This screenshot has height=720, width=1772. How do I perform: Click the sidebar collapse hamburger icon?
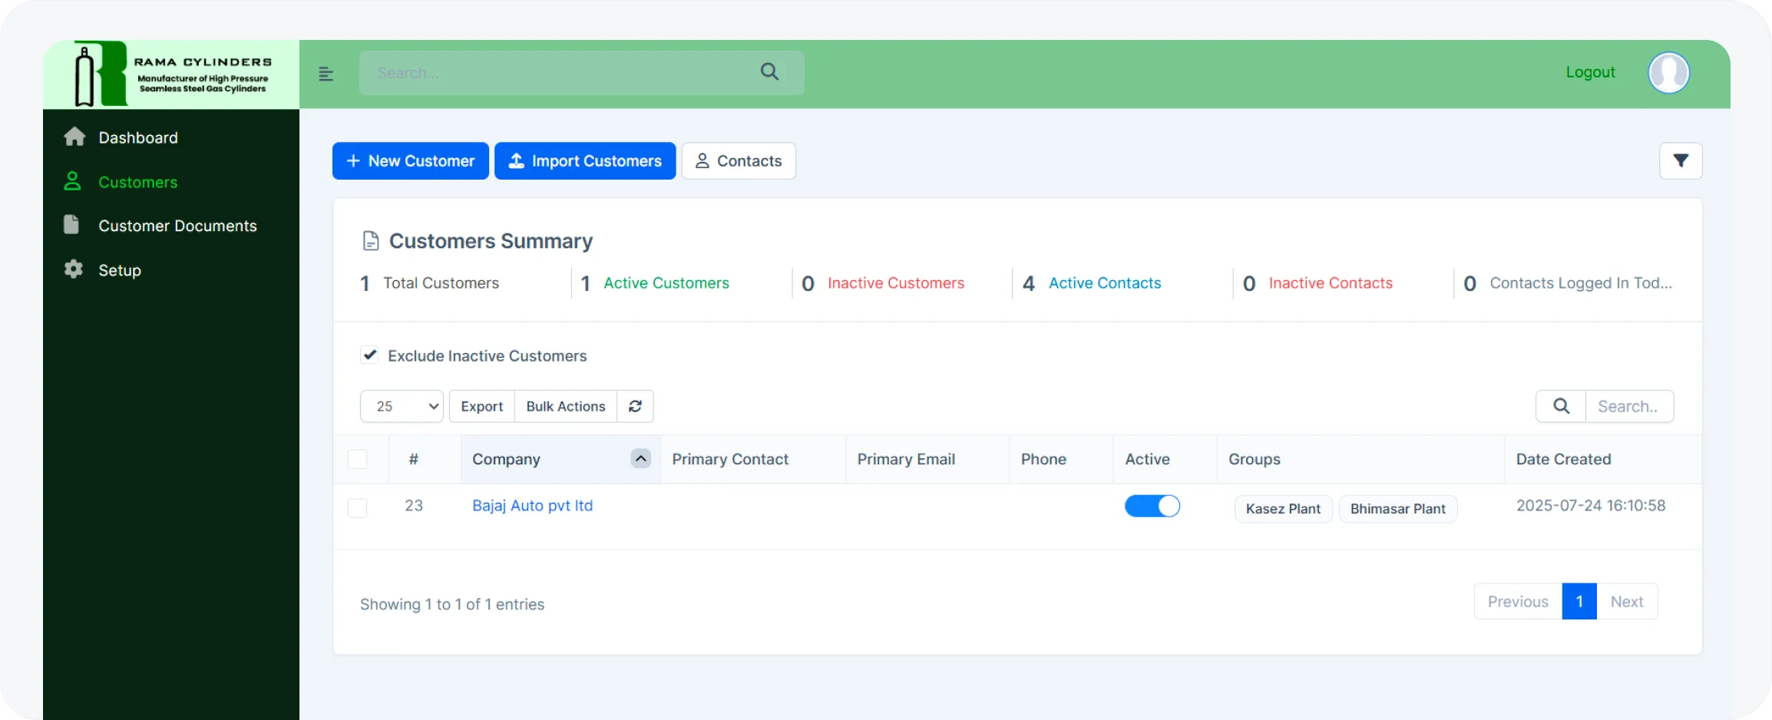(x=326, y=74)
